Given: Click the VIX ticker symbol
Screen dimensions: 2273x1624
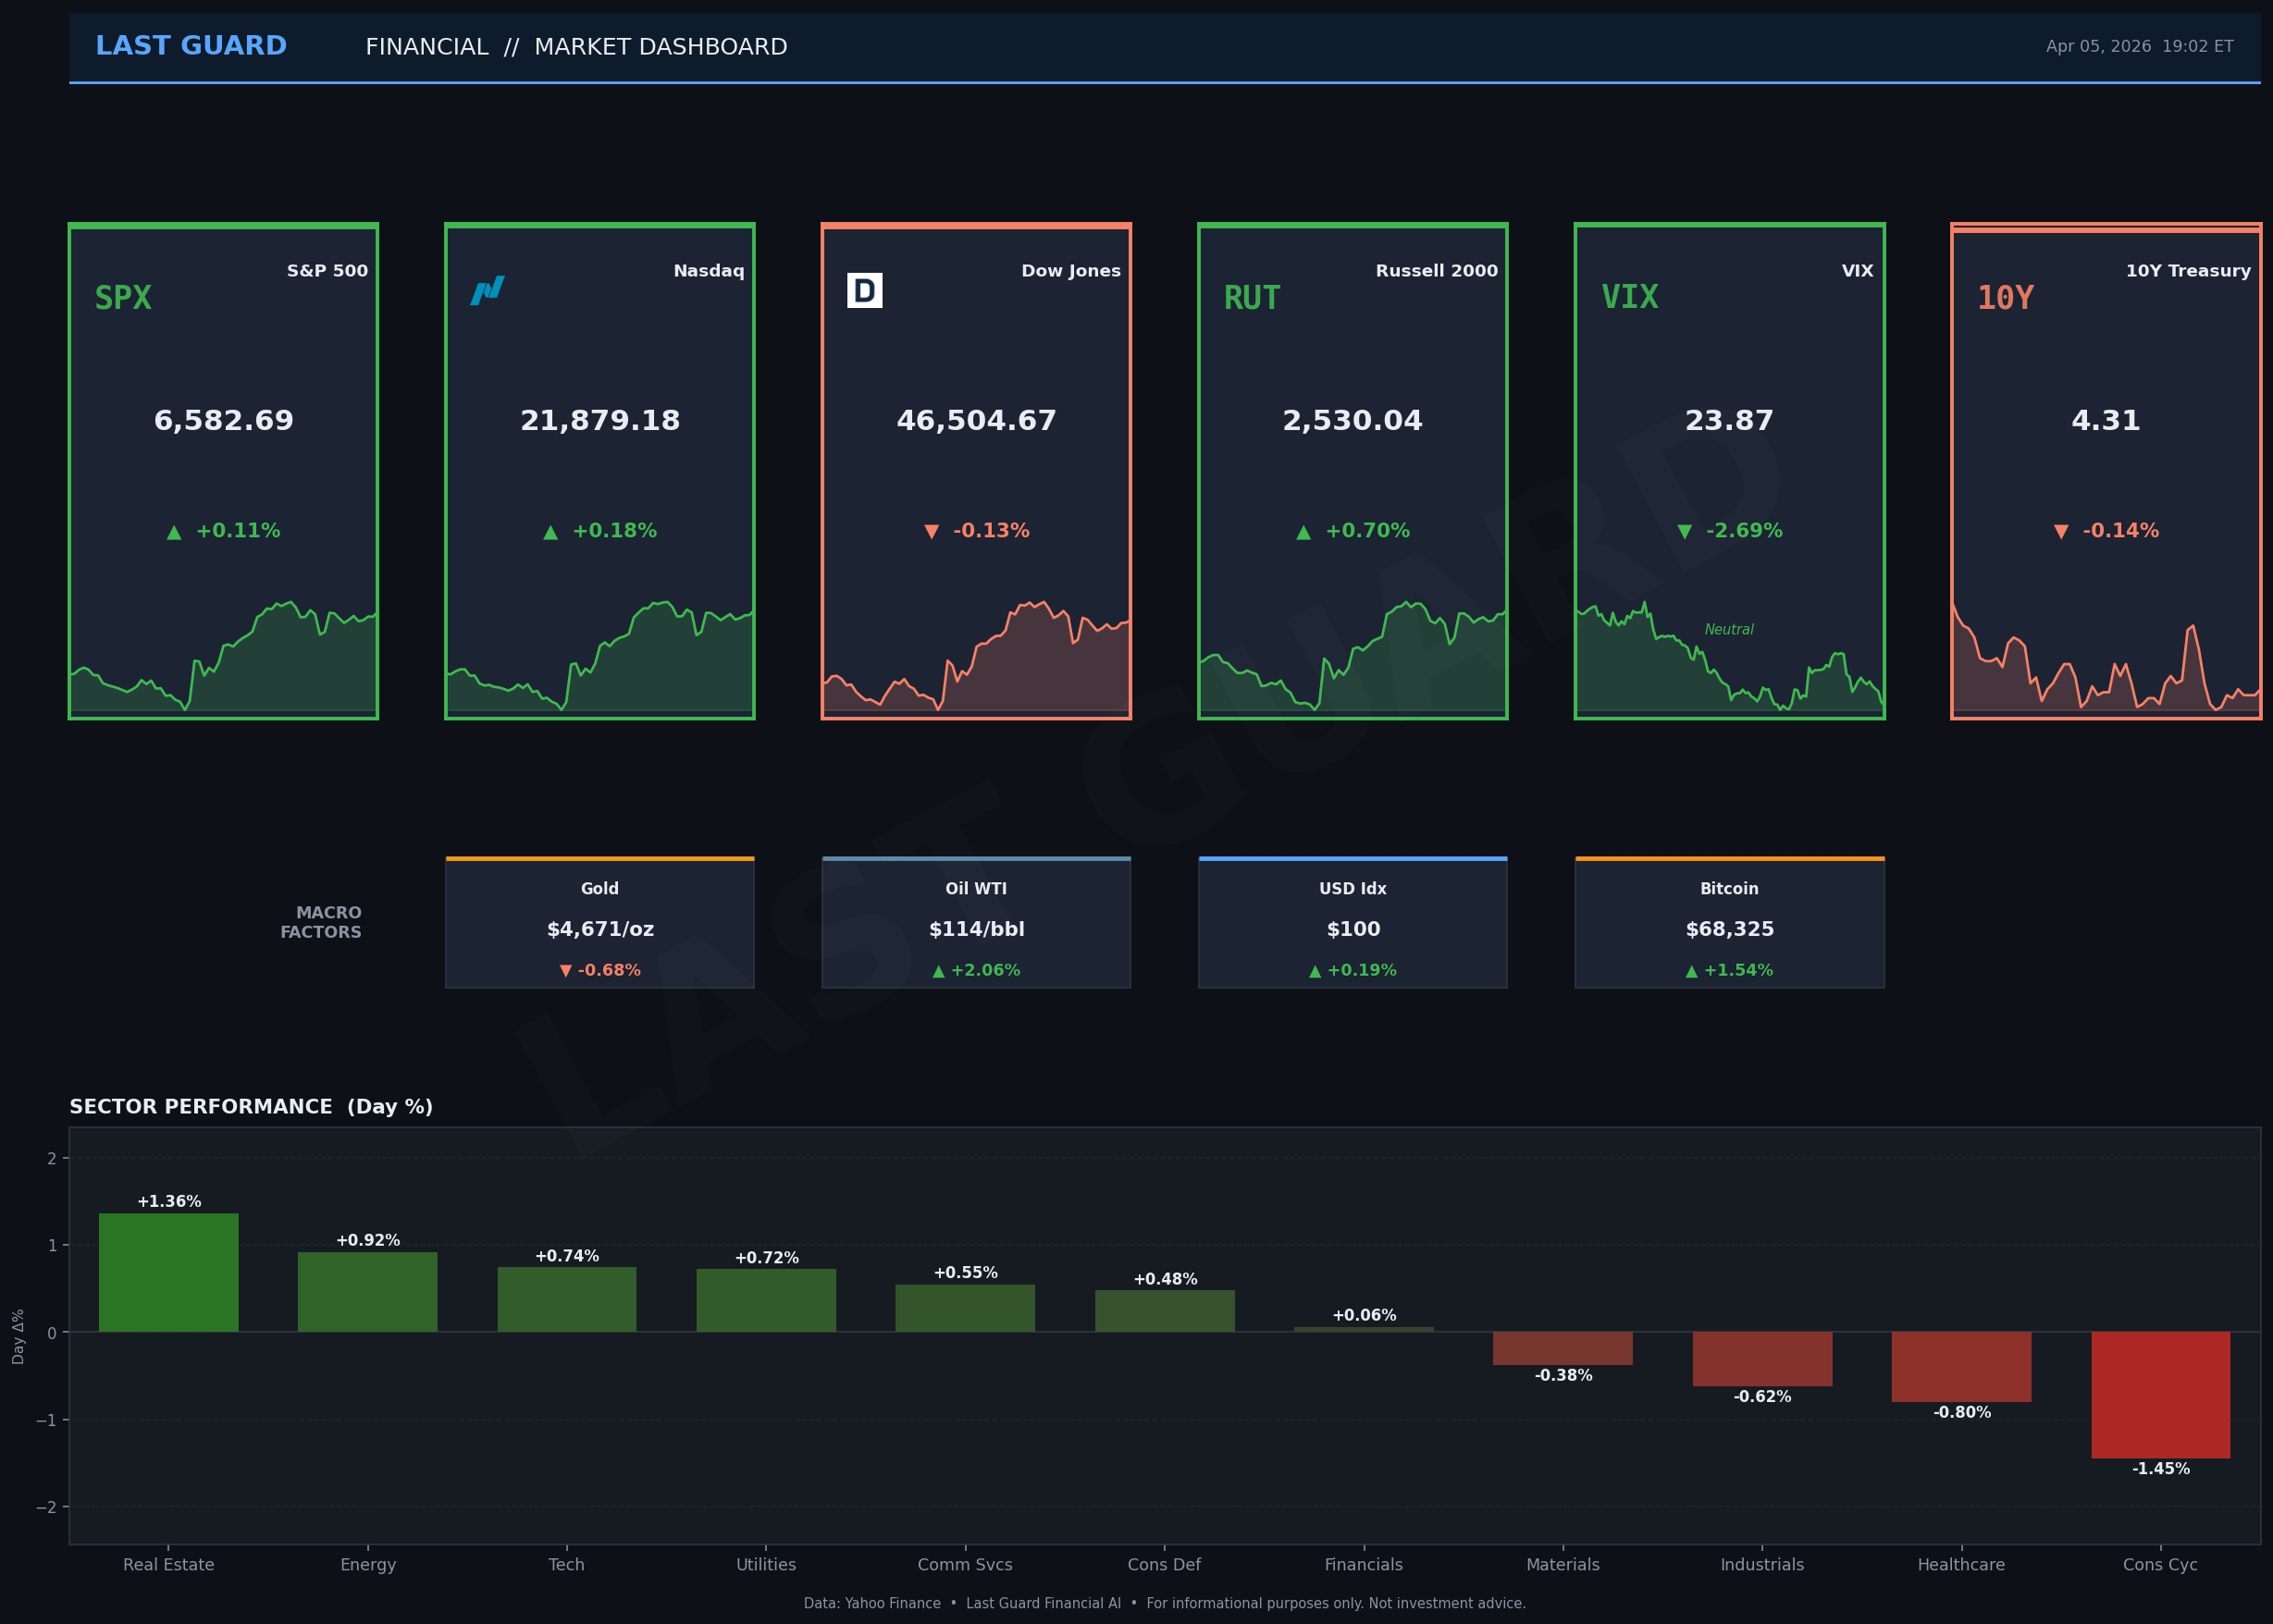Looking at the screenshot, I should pyautogui.click(x=1629, y=297).
